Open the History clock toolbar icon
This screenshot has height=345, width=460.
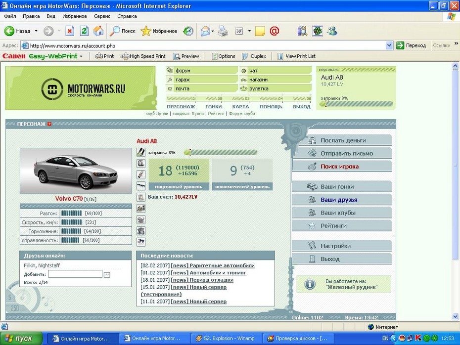click(188, 31)
